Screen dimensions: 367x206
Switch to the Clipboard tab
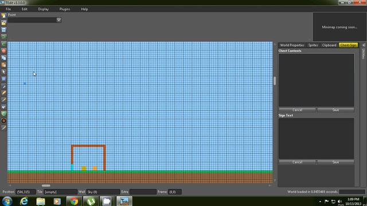click(329, 45)
